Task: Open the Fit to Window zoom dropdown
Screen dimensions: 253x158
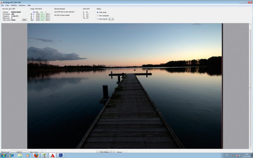Action: click(x=106, y=152)
